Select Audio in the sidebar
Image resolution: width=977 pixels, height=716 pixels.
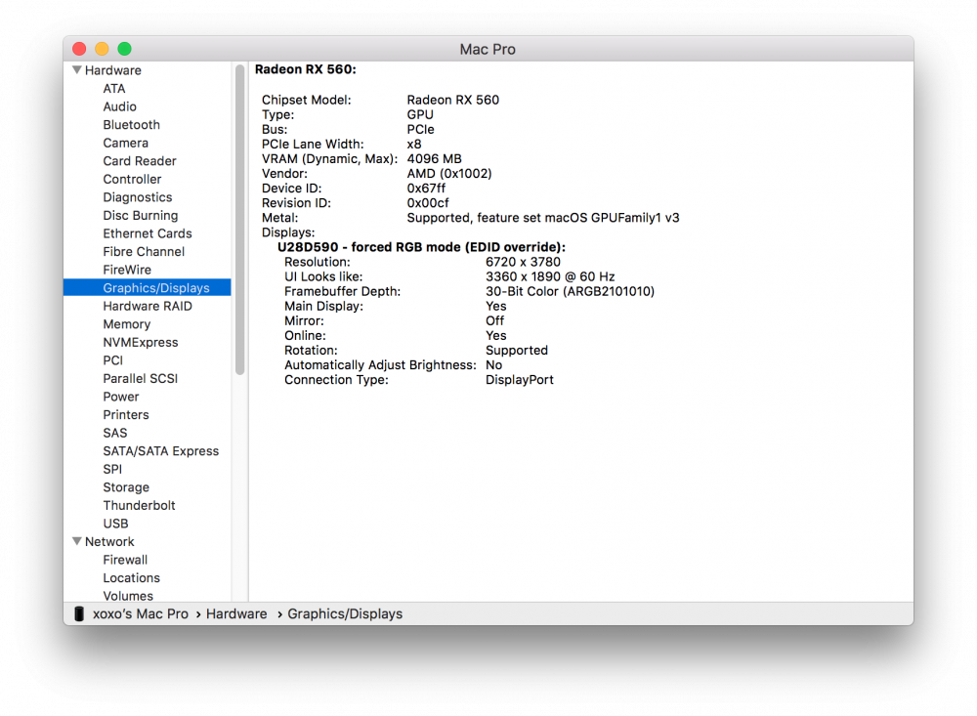pos(119,106)
